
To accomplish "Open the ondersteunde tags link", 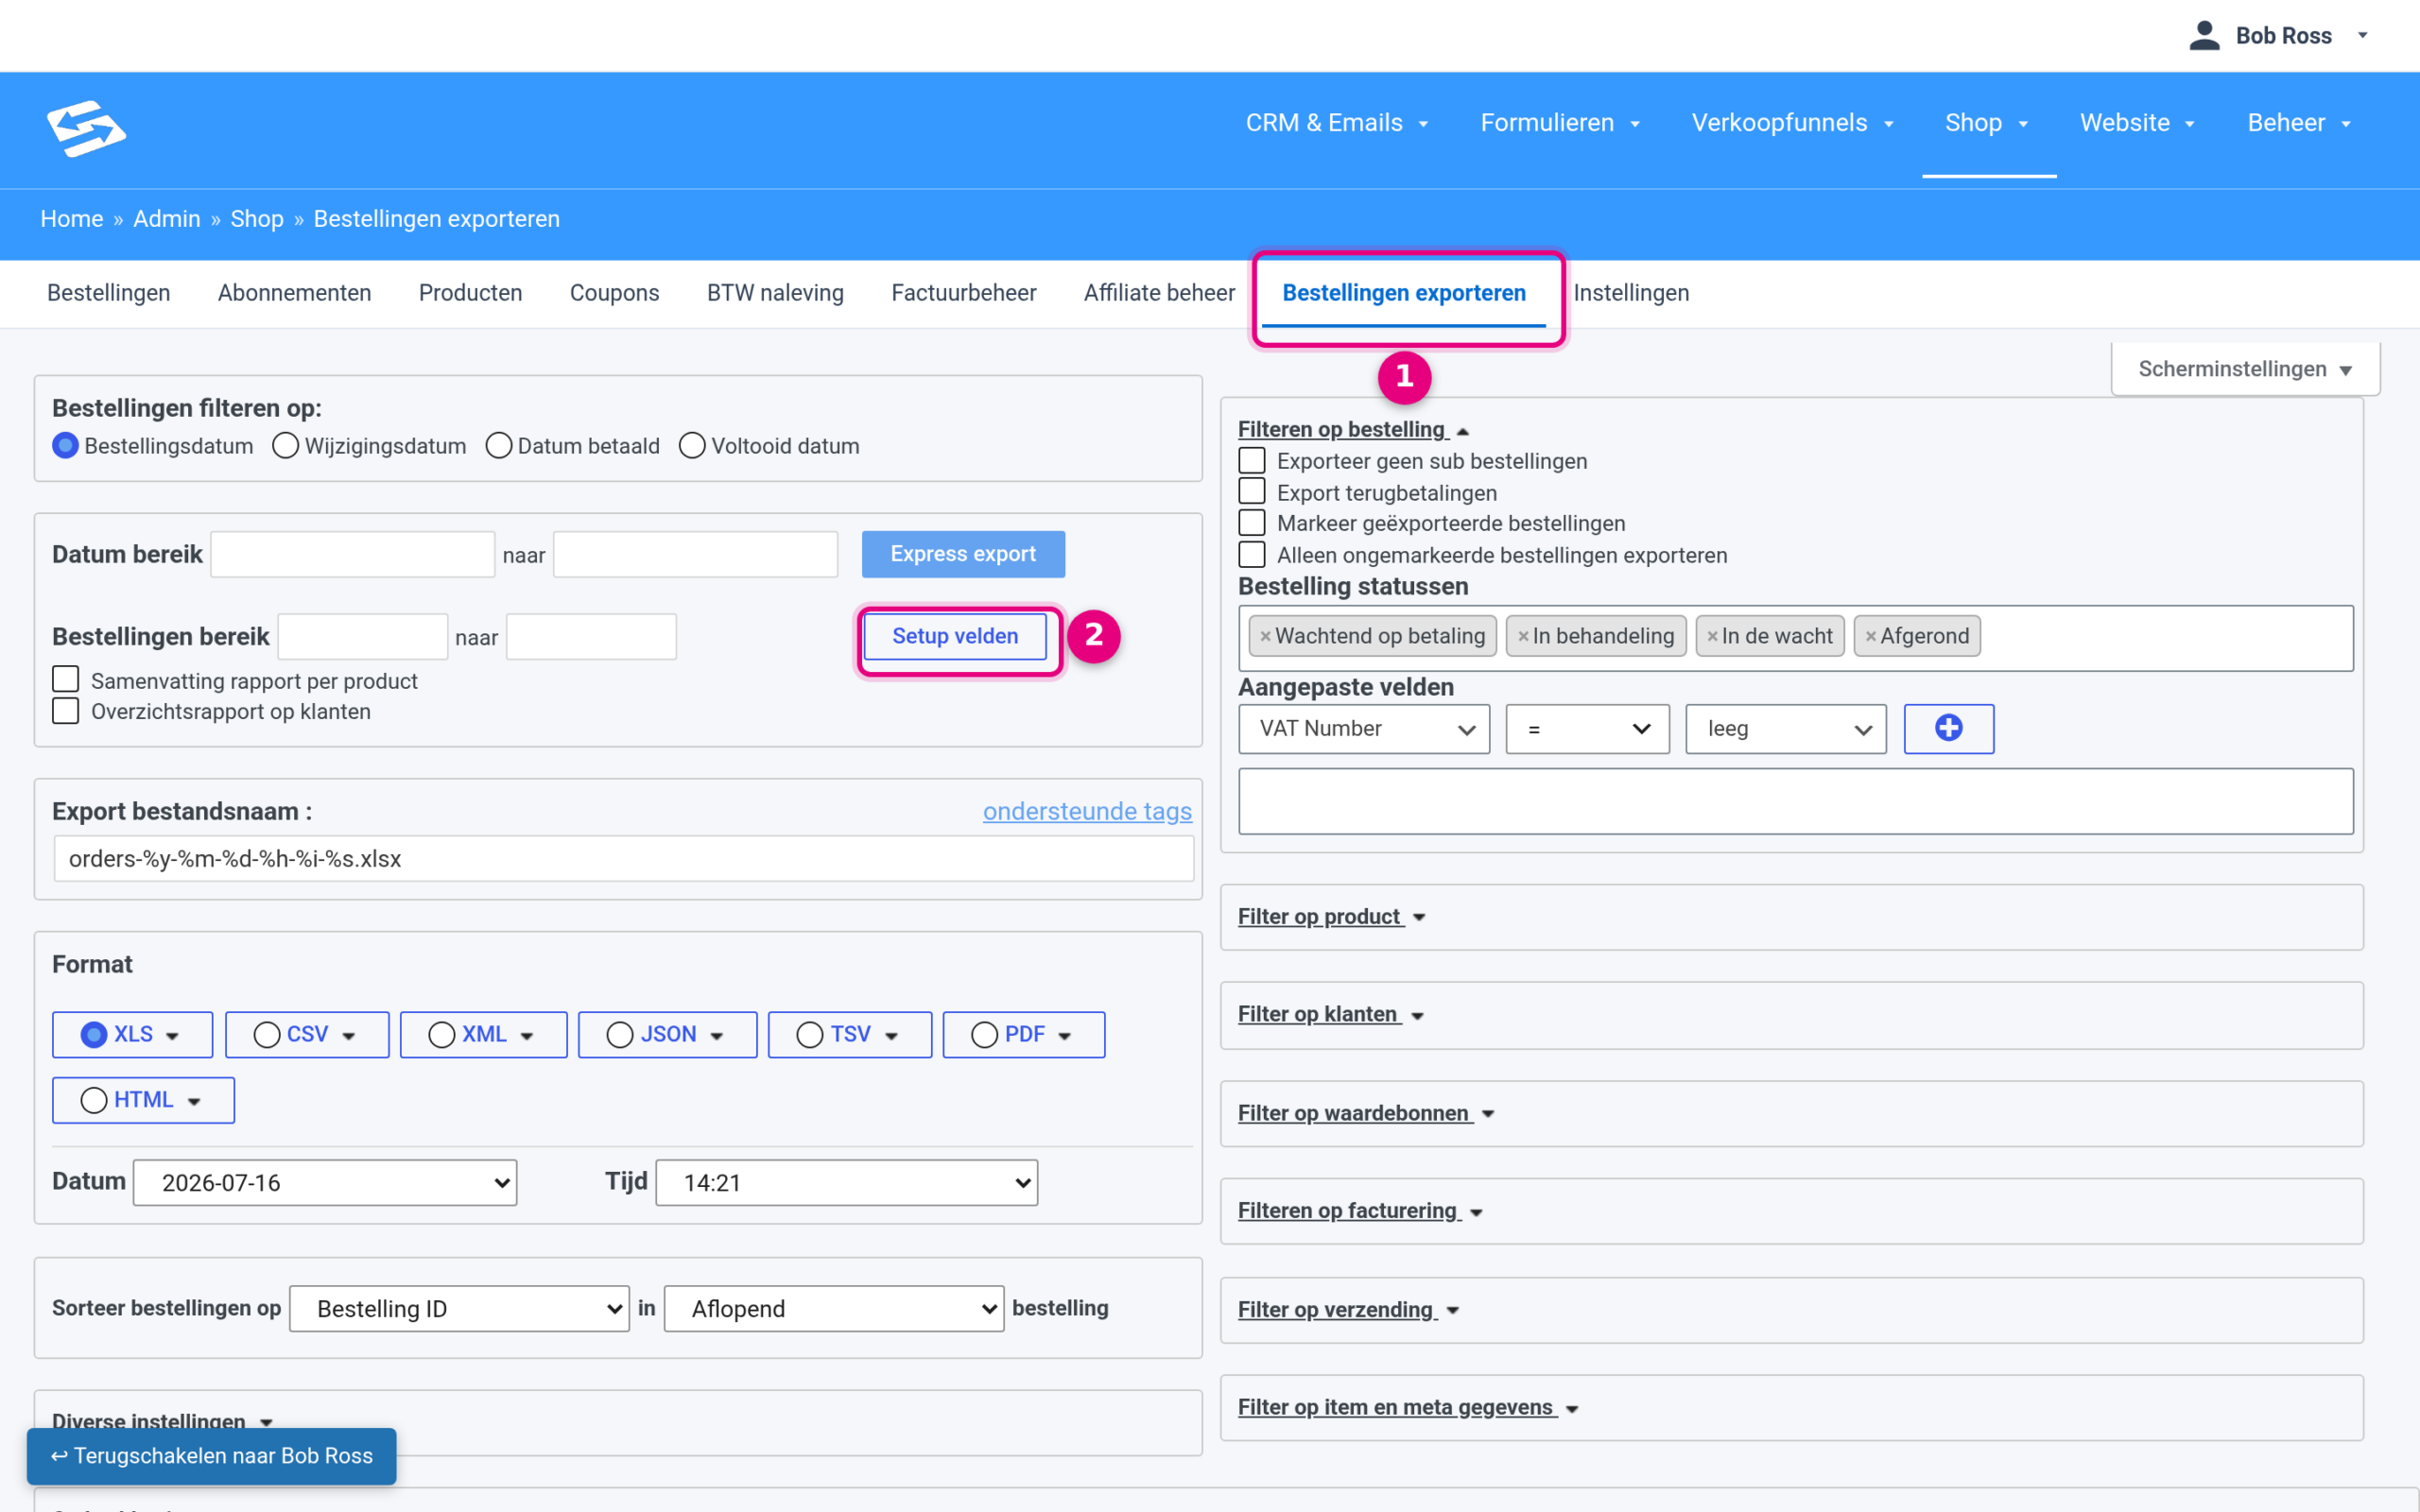I will [1087, 811].
